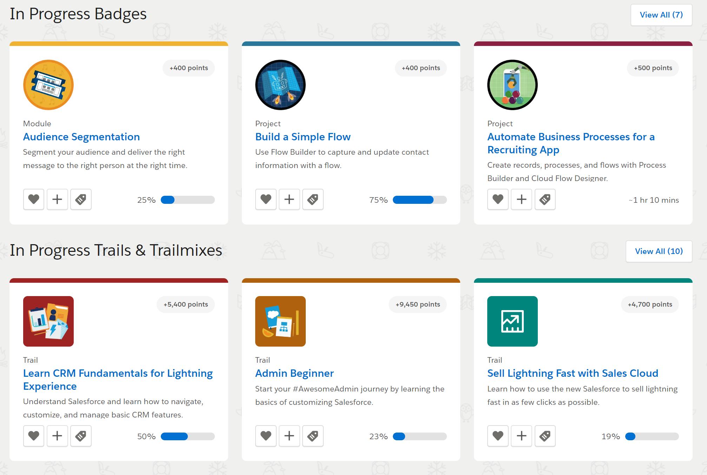The height and width of the screenshot is (475, 707).
Task: Favorite the Audience Segmentation module
Action: click(34, 200)
